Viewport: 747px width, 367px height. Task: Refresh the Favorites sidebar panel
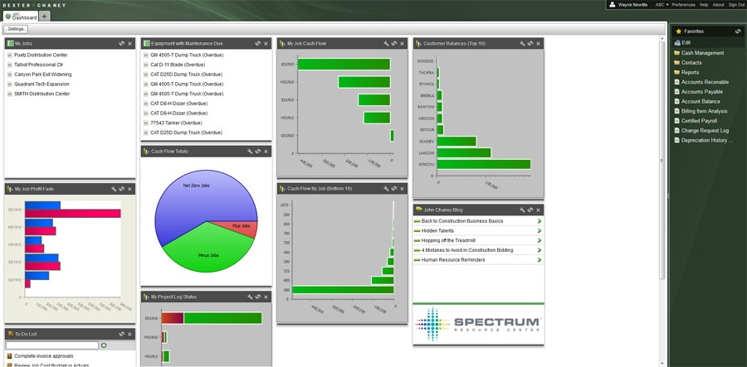pos(738,31)
